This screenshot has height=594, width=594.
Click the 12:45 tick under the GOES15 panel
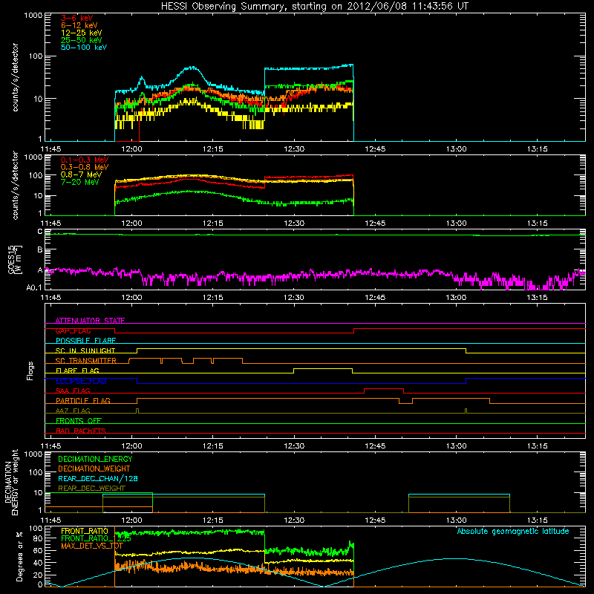pos(375,298)
